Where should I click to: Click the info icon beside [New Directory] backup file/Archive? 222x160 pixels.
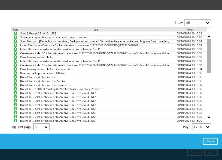(x=15, y=81)
